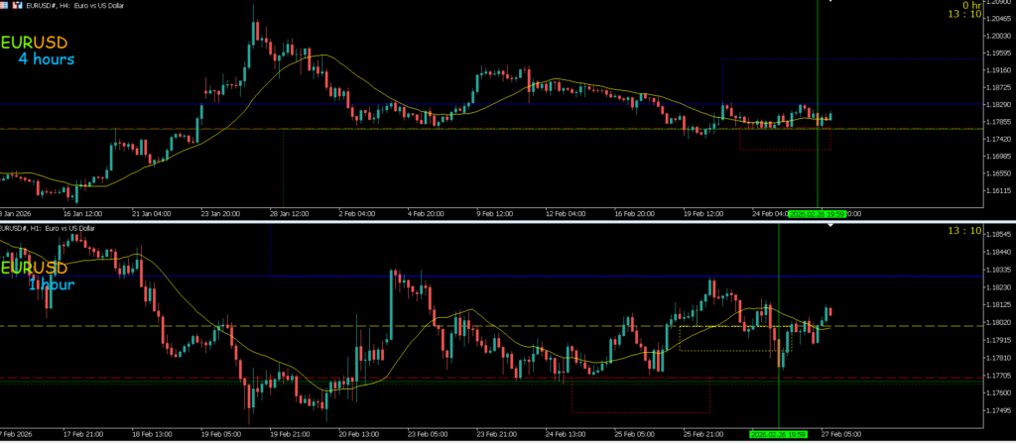
Task: Click '23 Jan 20:00' on the H4 time axis
Action: (222, 213)
